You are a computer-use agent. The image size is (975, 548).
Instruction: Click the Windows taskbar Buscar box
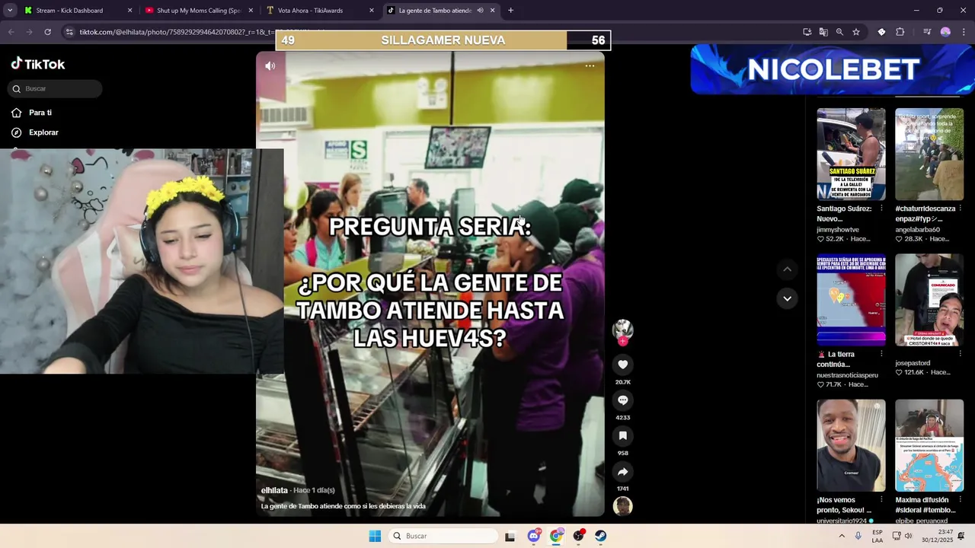pyautogui.click(x=443, y=536)
